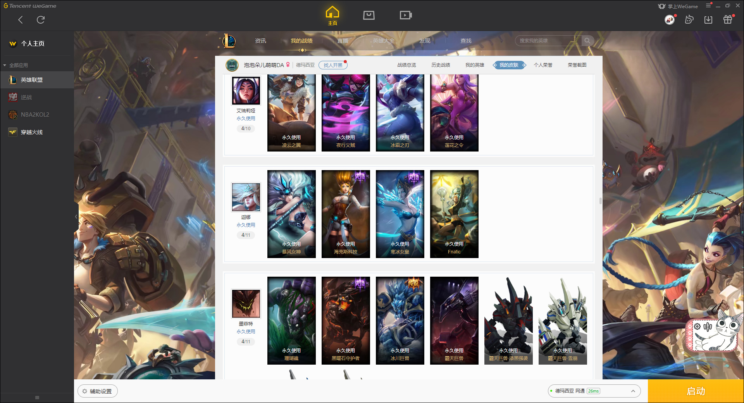Switch to 我的英雄 sub-tab
The image size is (744, 403).
475,65
